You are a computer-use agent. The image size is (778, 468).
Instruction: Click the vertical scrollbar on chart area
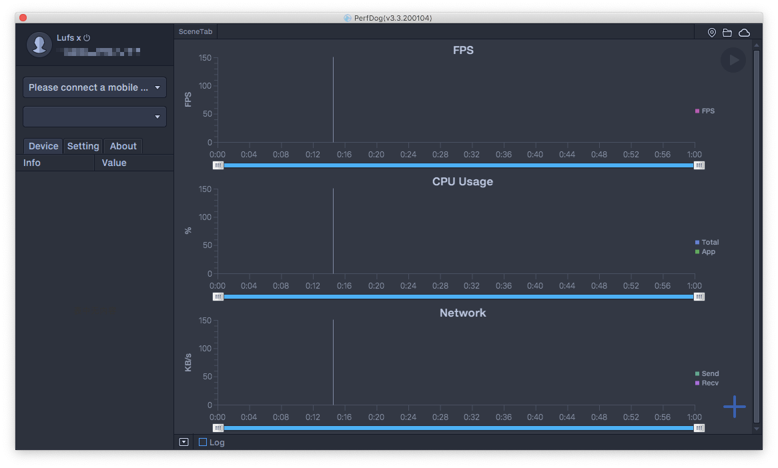(757, 233)
